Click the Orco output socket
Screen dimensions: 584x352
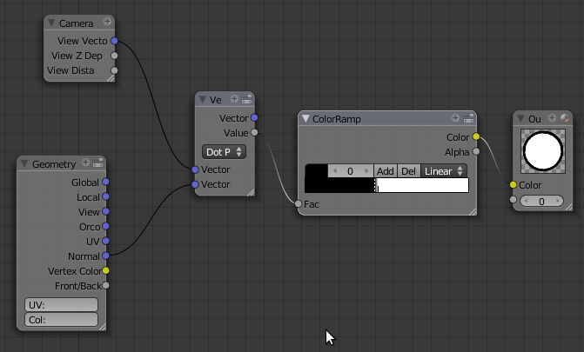[106, 226]
